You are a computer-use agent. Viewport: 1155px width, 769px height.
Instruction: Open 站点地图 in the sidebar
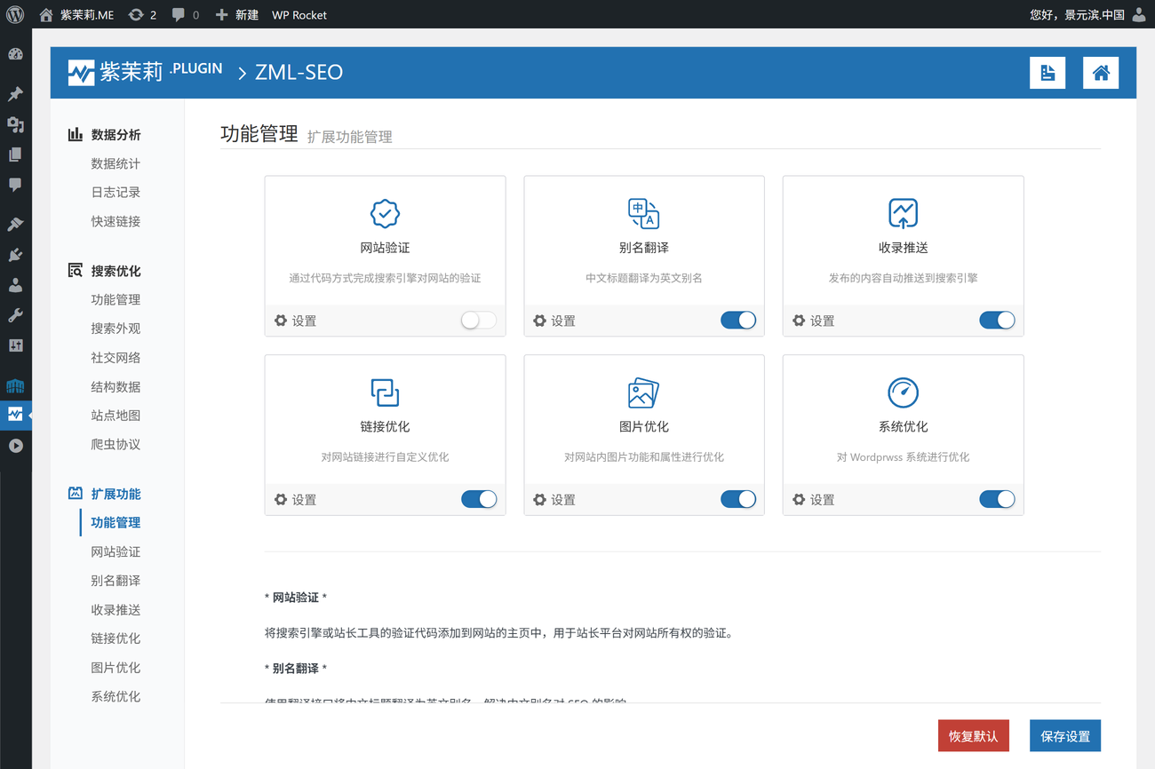coord(115,416)
